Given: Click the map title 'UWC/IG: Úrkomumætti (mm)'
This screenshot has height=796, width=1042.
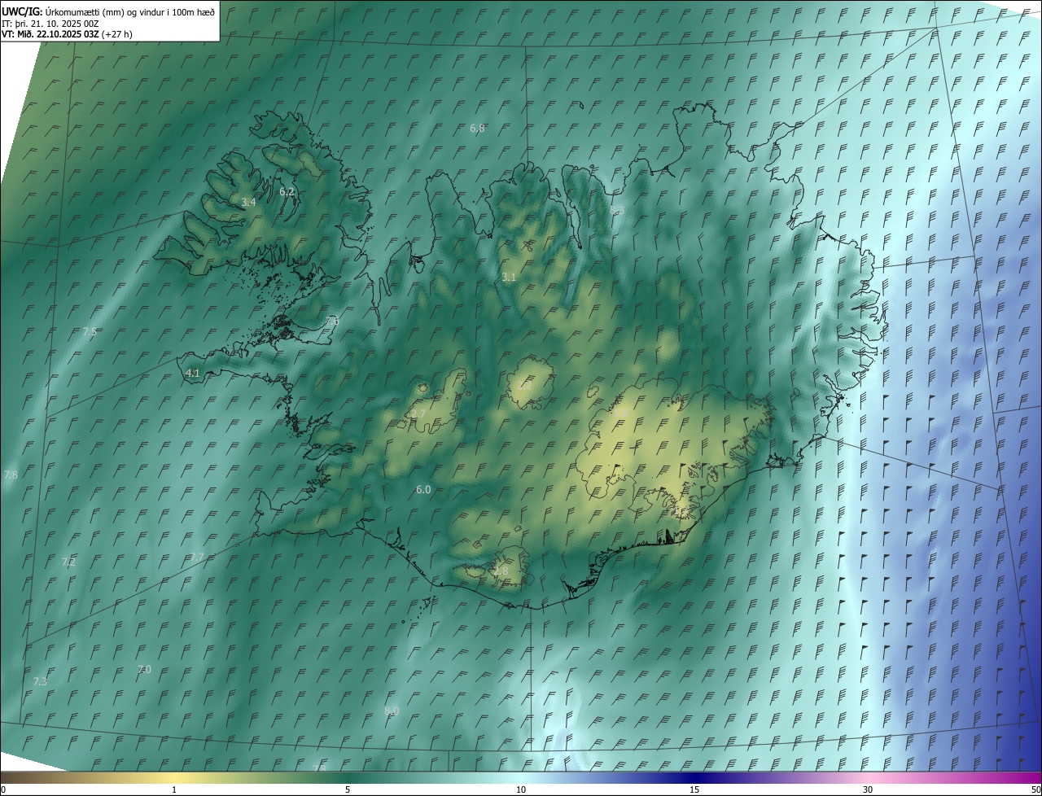Looking at the screenshot, I should (65, 11).
